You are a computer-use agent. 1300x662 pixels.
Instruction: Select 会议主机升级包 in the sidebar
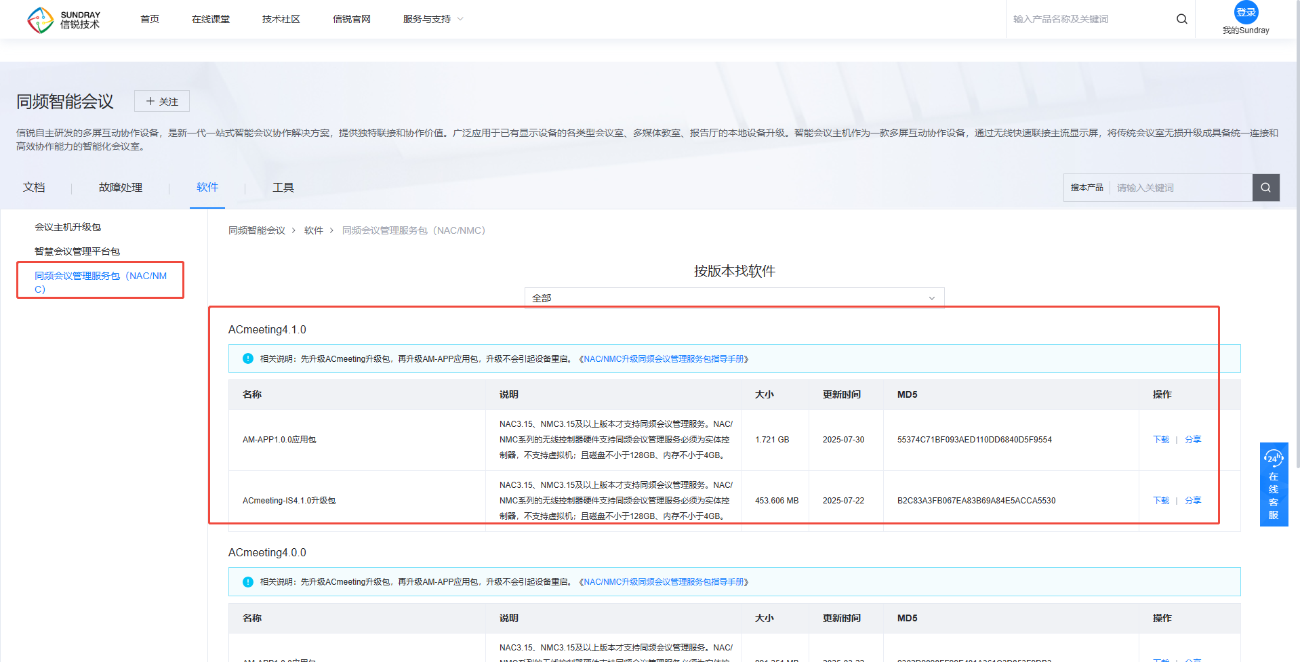pos(68,227)
